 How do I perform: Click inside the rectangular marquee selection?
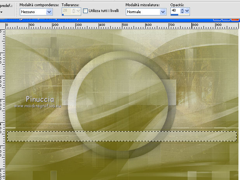point(122,136)
